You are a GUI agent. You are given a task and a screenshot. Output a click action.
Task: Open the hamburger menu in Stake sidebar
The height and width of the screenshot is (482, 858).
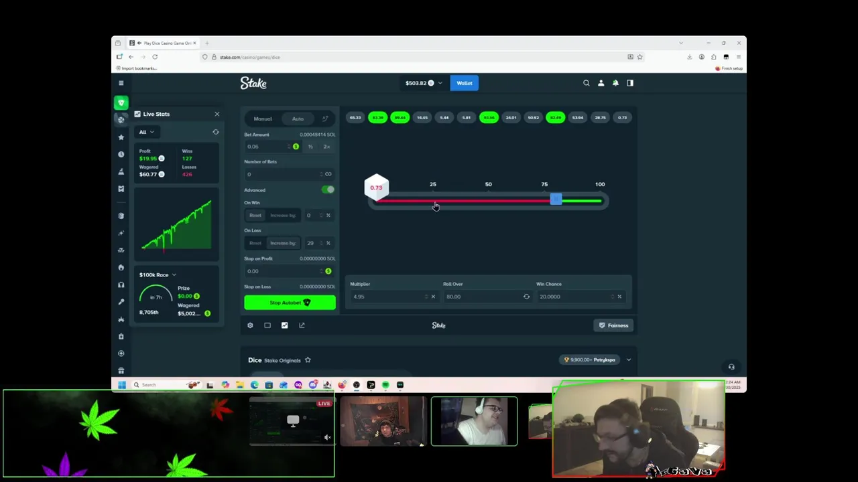coord(121,83)
